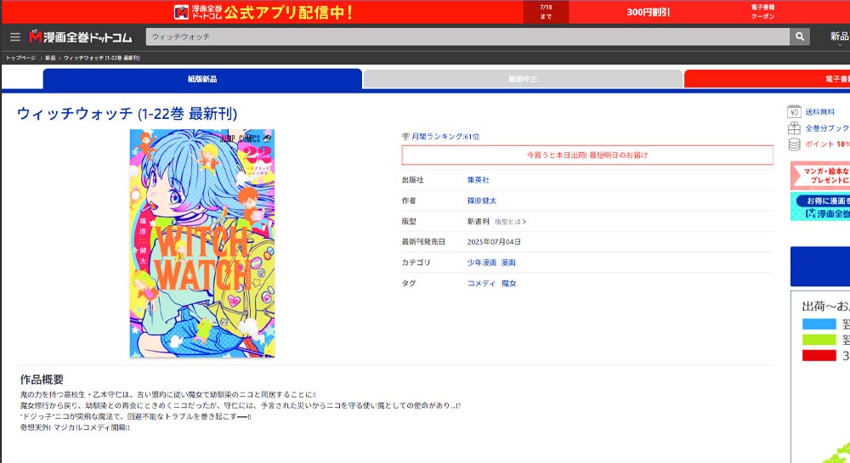The width and height of the screenshot is (850, 463).
Task: Click the ウィッチウォッチ breadcrumb text
Action: click(x=102, y=58)
